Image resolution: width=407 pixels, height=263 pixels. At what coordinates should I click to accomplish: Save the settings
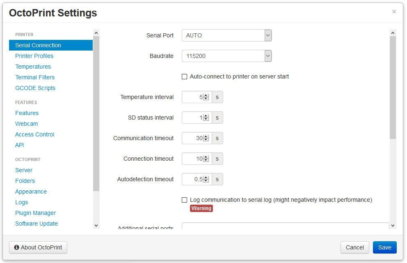pos(384,247)
